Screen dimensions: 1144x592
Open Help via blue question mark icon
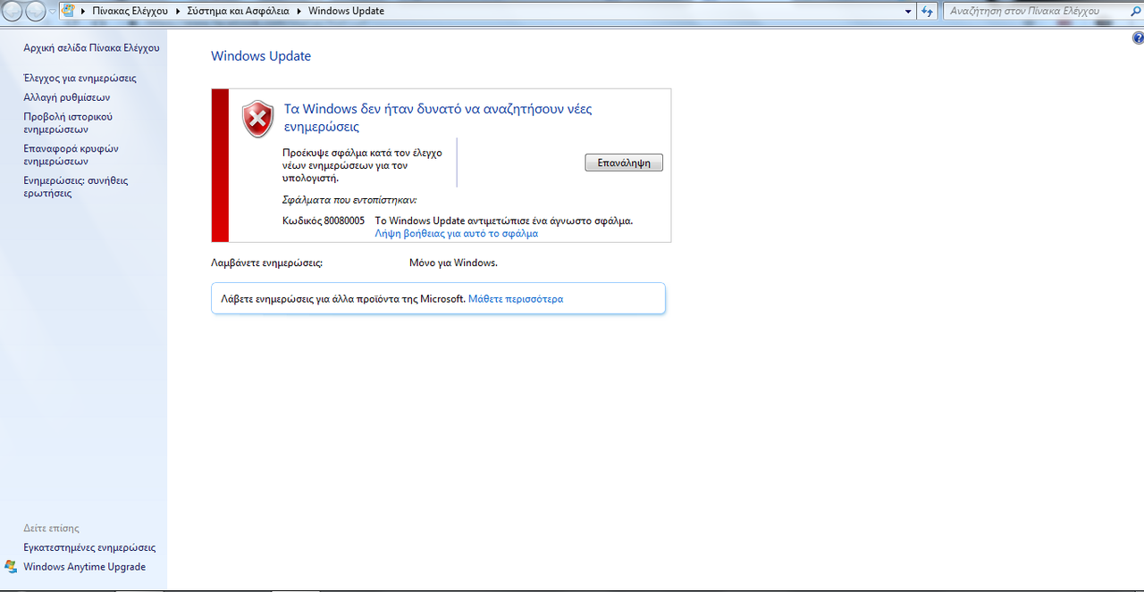click(x=1138, y=38)
